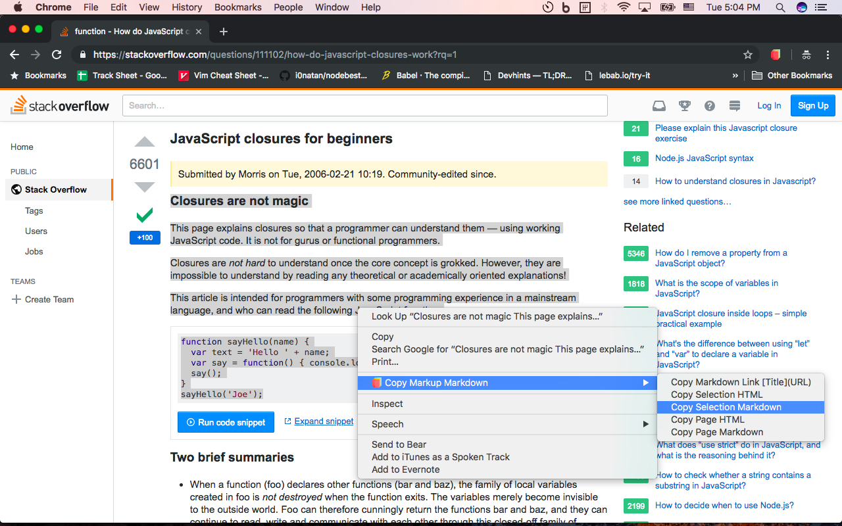Open the Tags sidebar link
Image resolution: width=842 pixels, height=526 pixels.
click(34, 211)
